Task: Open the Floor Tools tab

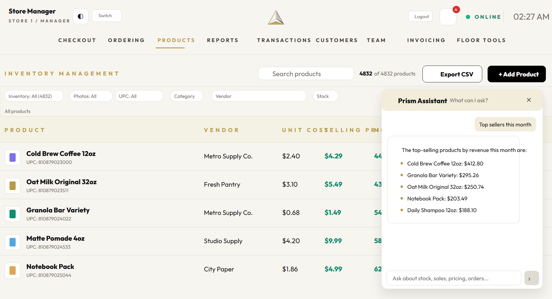Action: coord(481,40)
